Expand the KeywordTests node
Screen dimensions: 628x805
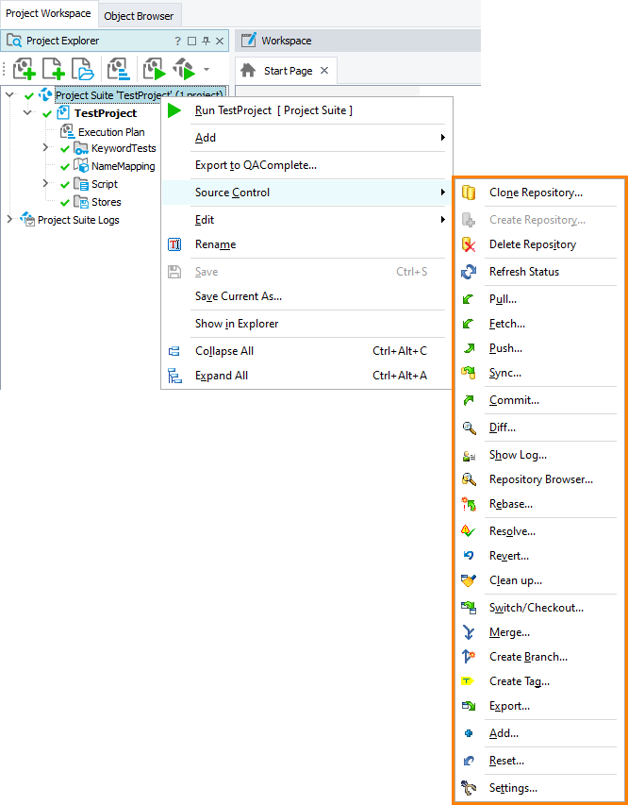[44, 148]
